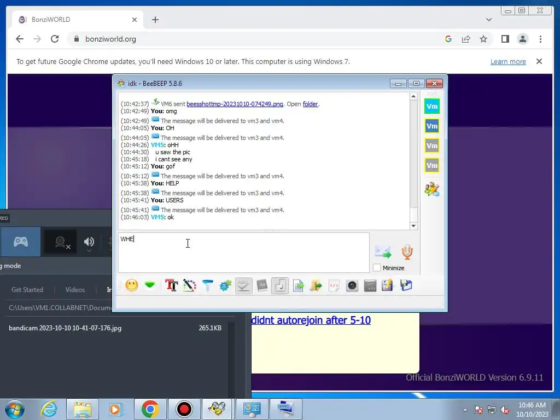Reload the bonziworld.org page

point(55,39)
